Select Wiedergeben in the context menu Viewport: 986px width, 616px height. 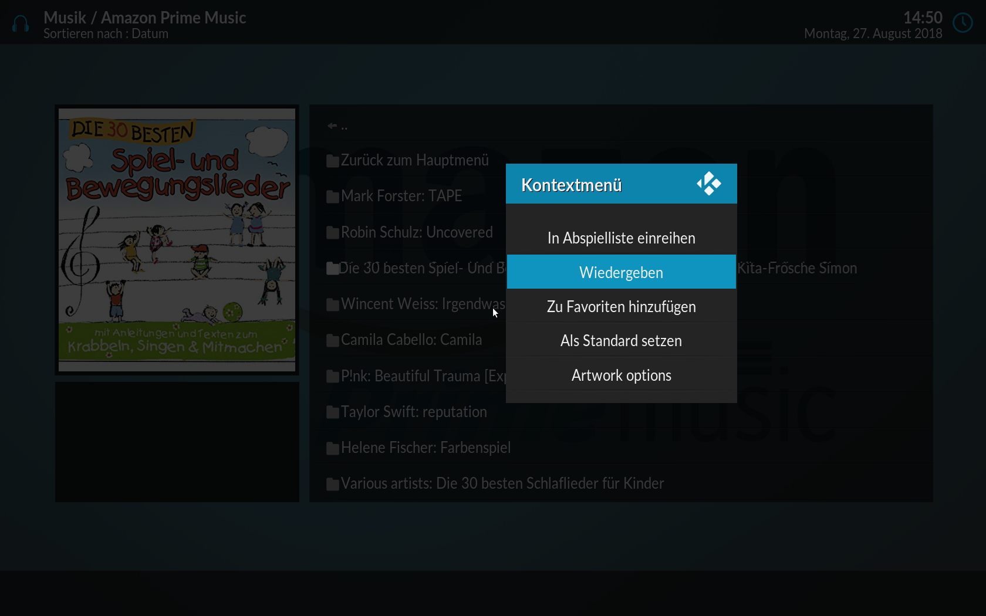(x=621, y=272)
